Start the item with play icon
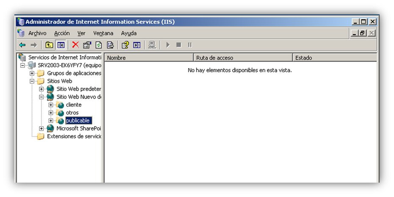This screenshot has height=197, width=394. click(168, 45)
